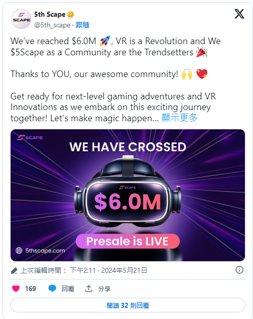Open the X logo in the corner
This screenshot has height=319, width=253.
239,14
